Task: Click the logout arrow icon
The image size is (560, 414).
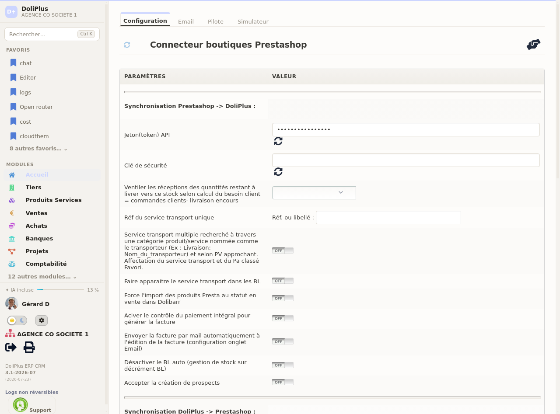Action: pyautogui.click(x=11, y=347)
